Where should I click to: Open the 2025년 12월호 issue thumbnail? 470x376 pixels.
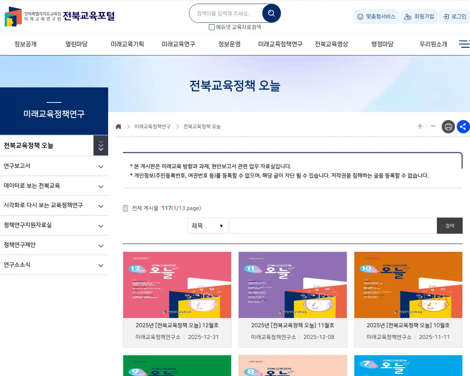pos(177,285)
